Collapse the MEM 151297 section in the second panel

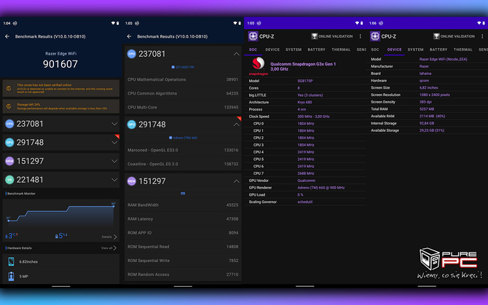click(x=237, y=181)
